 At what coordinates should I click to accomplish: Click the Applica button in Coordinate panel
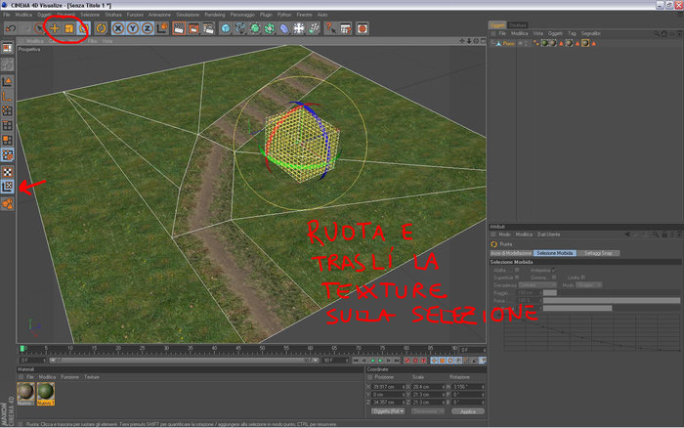point(468,411)
